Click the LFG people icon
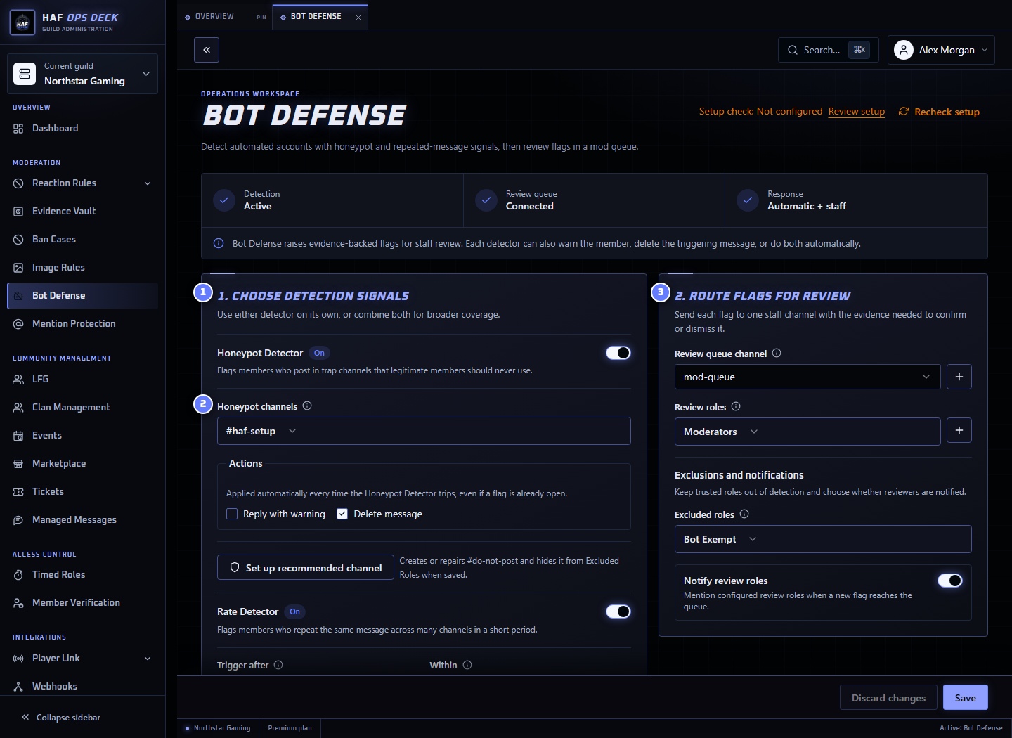Image resolution: width=1012 pixels, height=738 pixels. pos(18,379)
